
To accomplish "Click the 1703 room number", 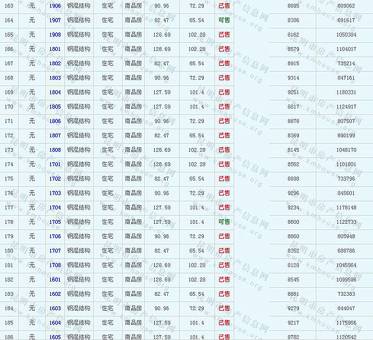I will tap(55, 193).
